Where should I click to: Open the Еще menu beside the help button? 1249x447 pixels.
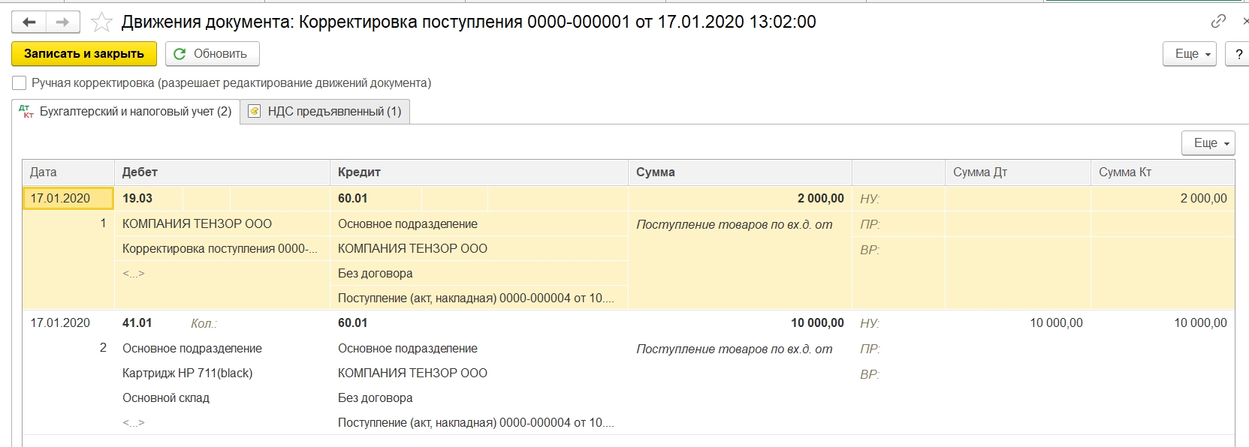(x=1189, y=54)
